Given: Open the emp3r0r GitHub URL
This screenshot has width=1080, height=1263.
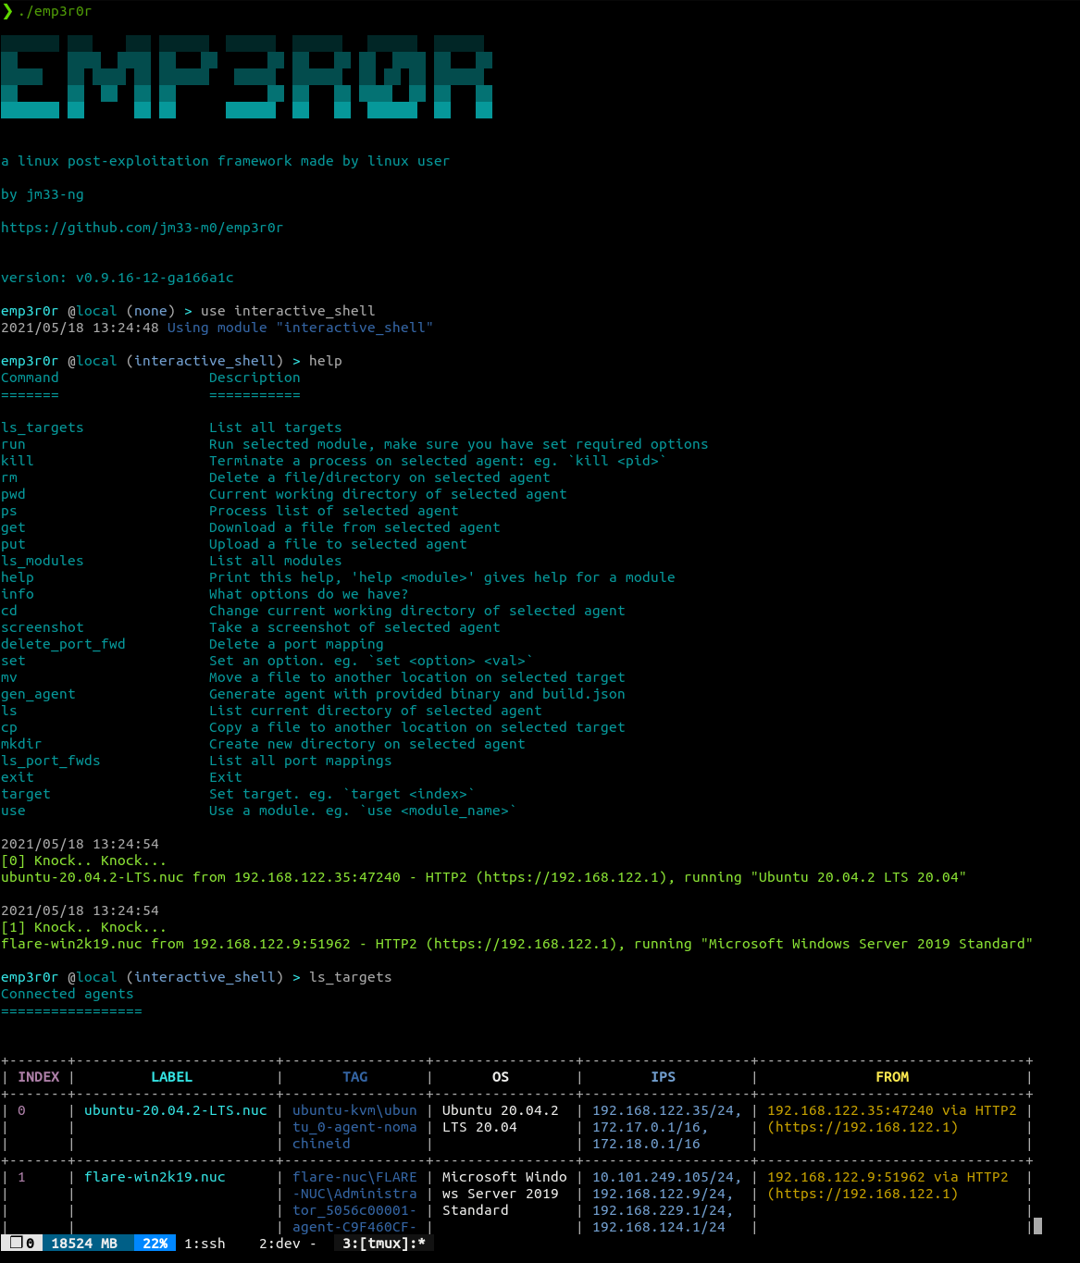Looking at the screenshot, I should (x=142, y=228).
